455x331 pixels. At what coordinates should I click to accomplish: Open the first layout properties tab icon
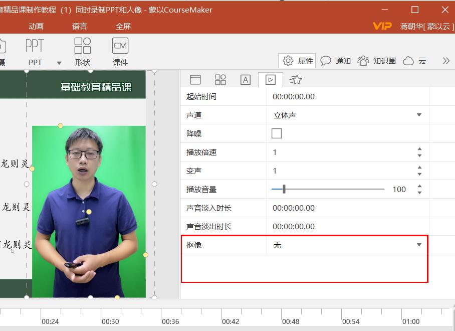coord(195,80)
